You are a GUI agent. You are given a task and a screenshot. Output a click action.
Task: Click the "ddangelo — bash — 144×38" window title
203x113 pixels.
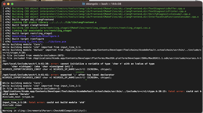click(104, 4)
